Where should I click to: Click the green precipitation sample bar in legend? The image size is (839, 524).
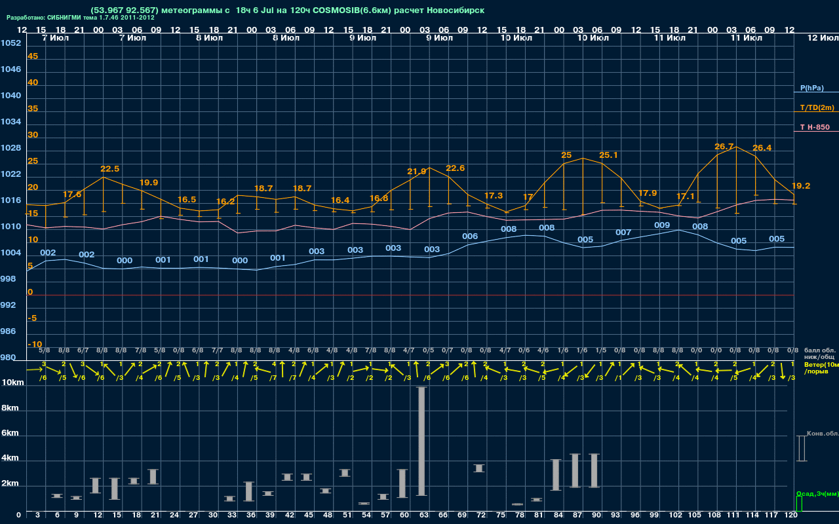click(798, 504)
